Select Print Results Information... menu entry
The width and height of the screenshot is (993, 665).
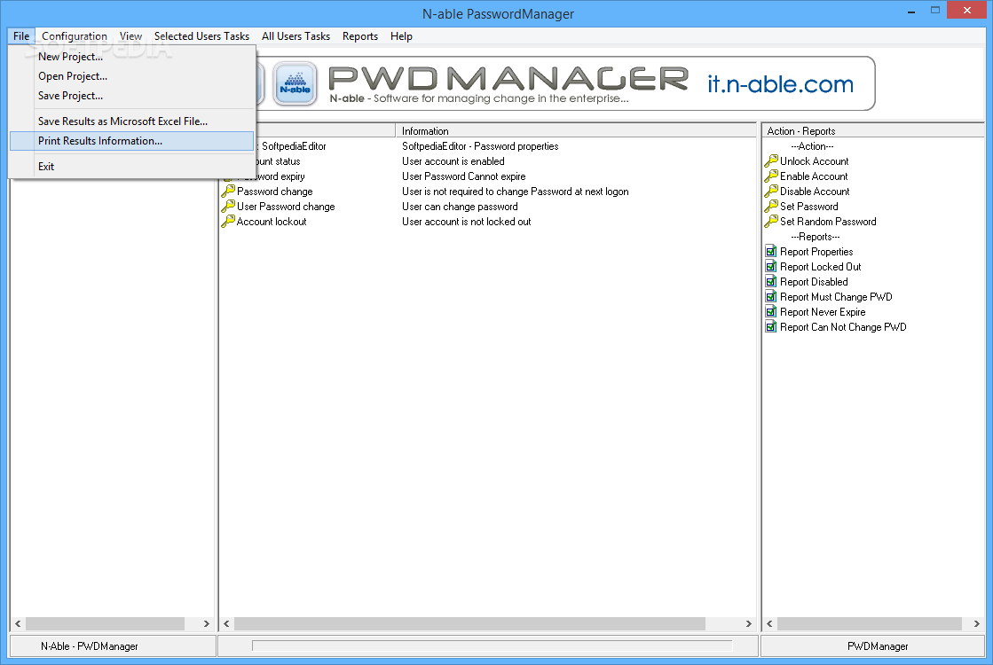coord(131,140)
